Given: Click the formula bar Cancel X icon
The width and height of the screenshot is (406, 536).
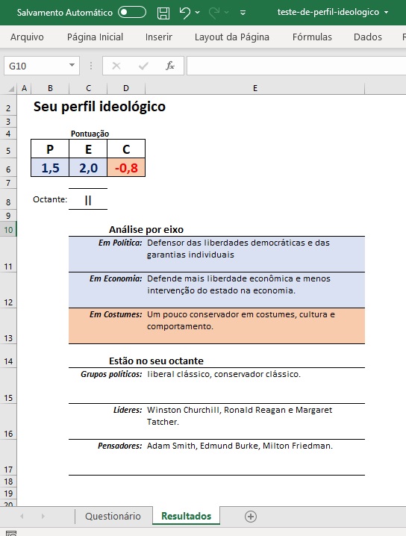Looking at the screenshot, I should click(116, 66).
